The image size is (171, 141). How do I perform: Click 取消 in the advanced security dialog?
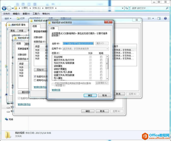pos(119,94)
